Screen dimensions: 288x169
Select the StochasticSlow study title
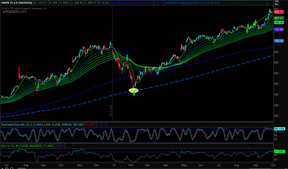(x=36, y=125)
